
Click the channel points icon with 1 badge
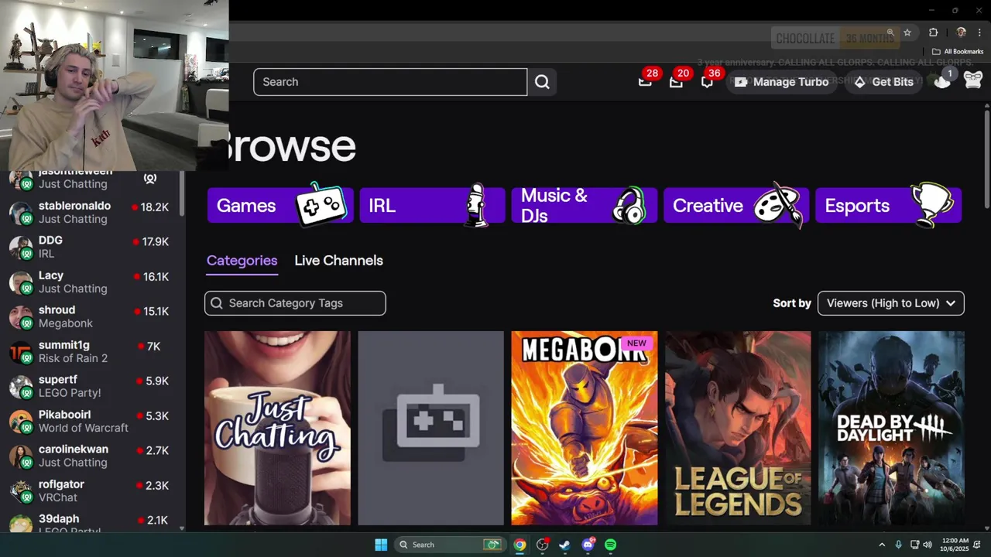pyautogui.click(x=942, y=80)
